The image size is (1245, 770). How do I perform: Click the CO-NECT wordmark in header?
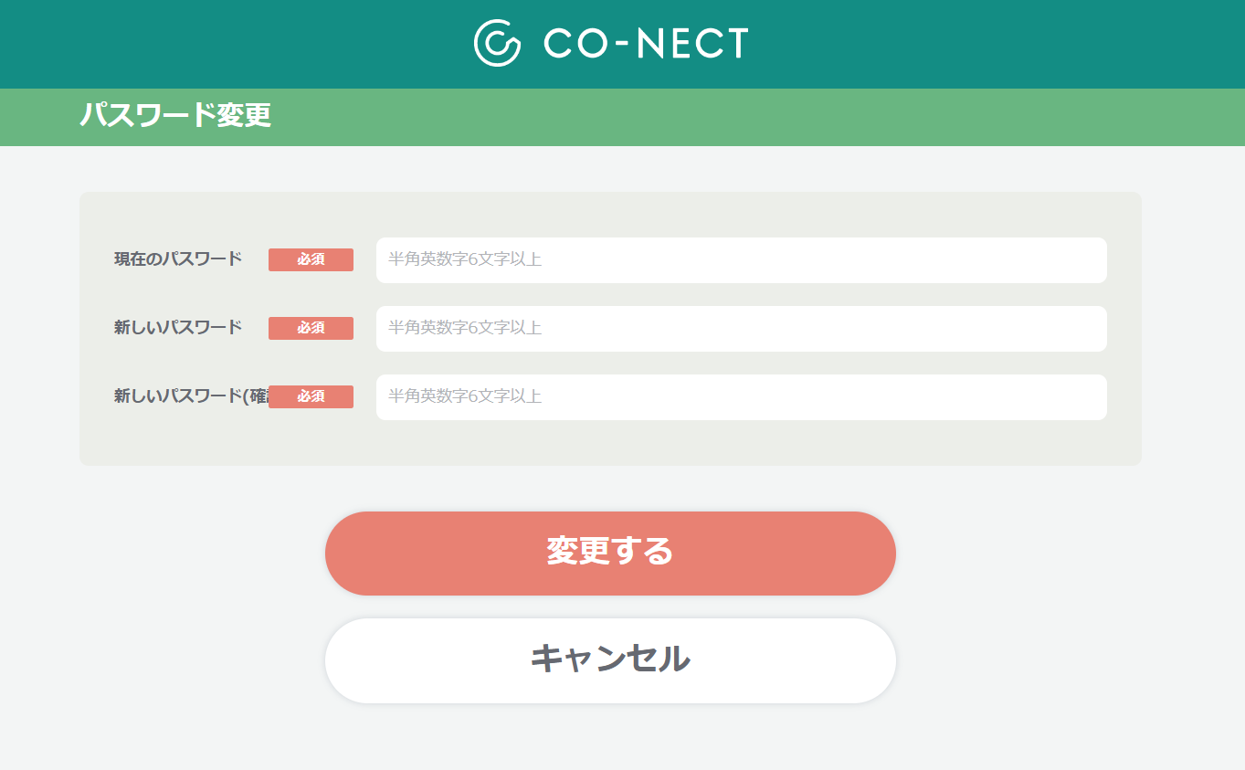tap(646, 43)
